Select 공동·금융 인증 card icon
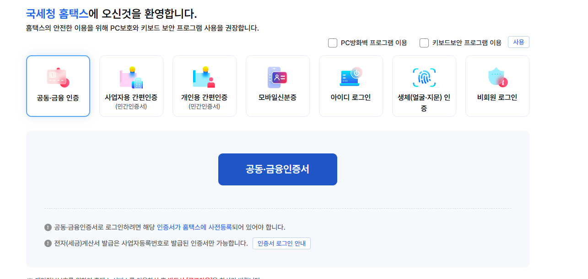This screenshot has height=279, width=588. click(58, 78)
